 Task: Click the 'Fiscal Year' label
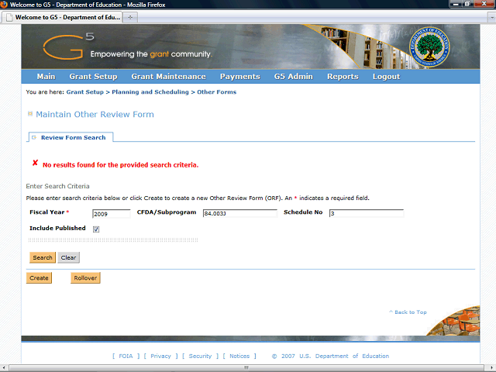pyautogui.click(x=46, y=212)
